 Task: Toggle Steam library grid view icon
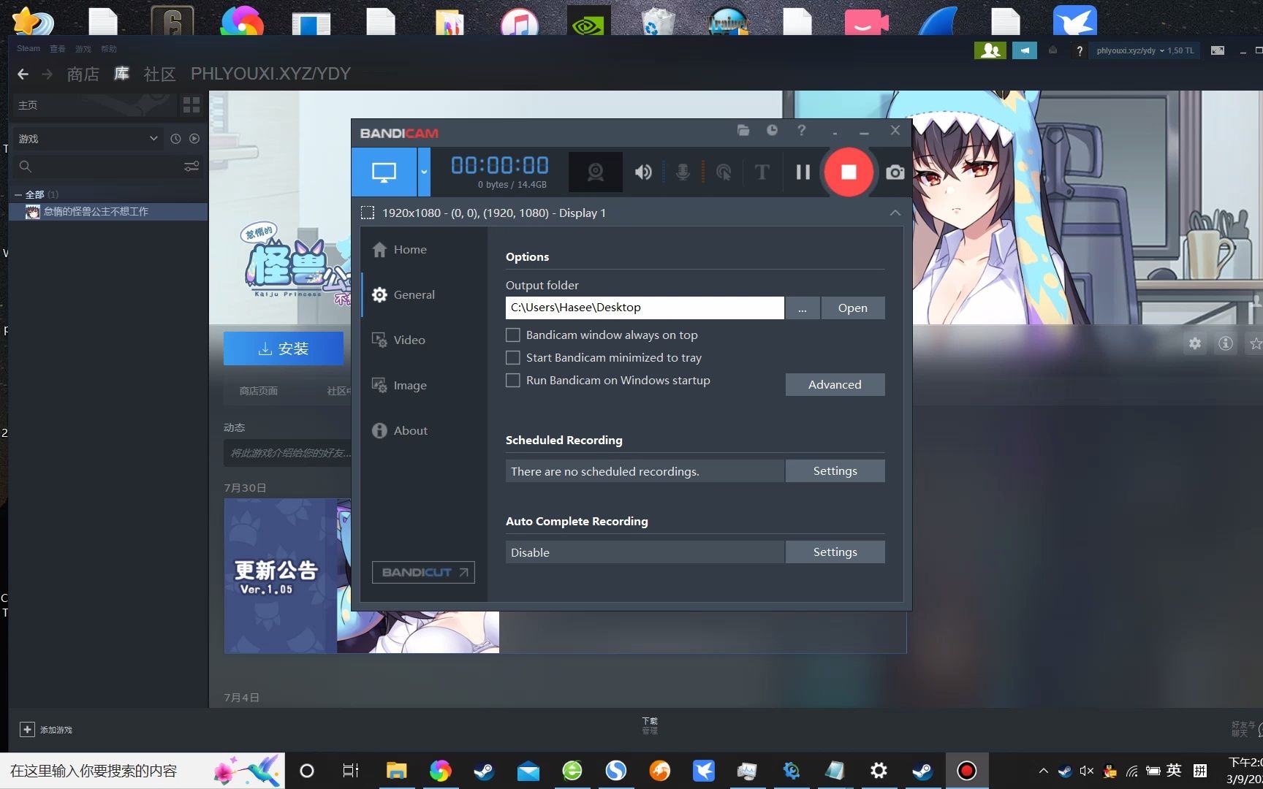coord(191,105)
